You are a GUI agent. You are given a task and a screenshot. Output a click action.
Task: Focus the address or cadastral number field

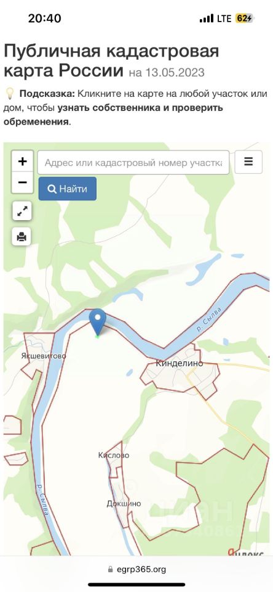(133, 162)
